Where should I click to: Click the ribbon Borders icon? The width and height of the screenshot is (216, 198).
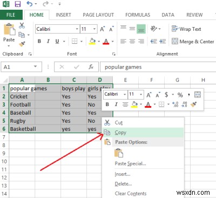tap(75, 41)
